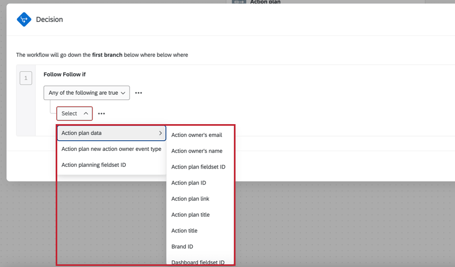Image resolution: width=455 pixels, height=267 pixels.
Task: Click the branch number 1 box
Action: tap(26, 78)
